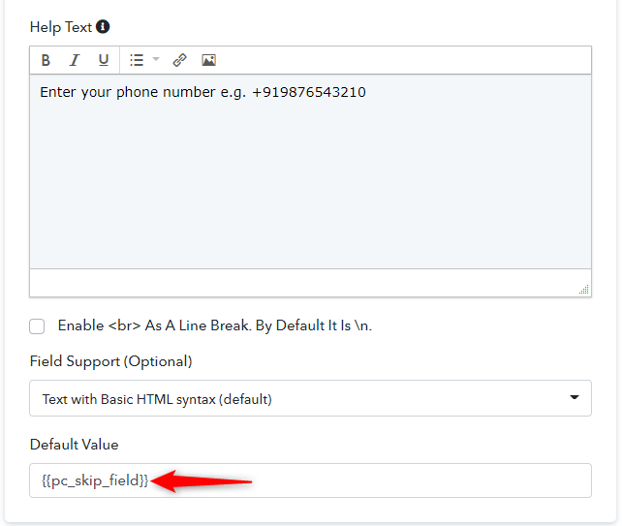Click the 'Field Support (Optional)' label
Screen dimensions: 622x526
[111, 361]
